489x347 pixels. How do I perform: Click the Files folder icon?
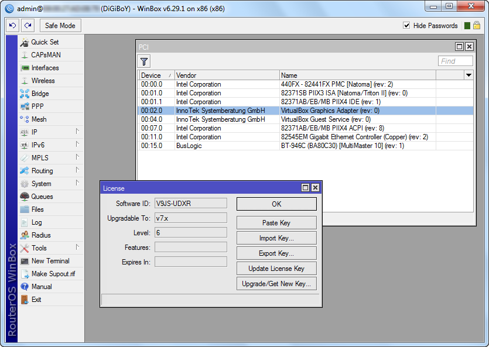coord(25,209)
